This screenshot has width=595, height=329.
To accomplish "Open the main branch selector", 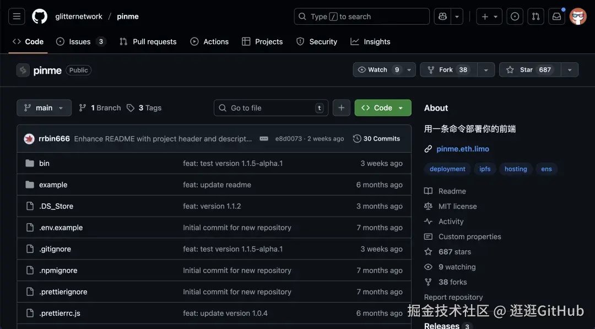I will [x=44, y=108].
